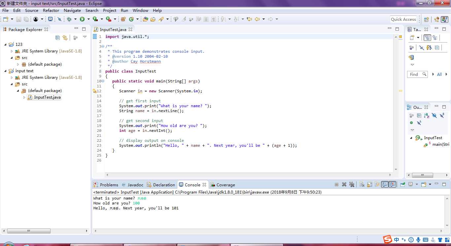Open the Refactor menu

(x=51, y=10)
